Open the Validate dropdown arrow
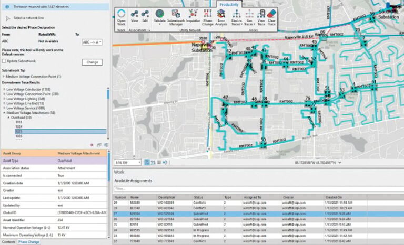The height and width of the screenshot is (245, 404). [159, 24]
